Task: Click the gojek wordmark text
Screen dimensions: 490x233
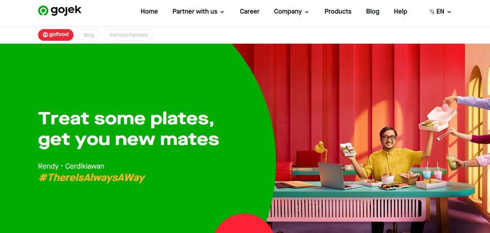Action: coord(66,10)
